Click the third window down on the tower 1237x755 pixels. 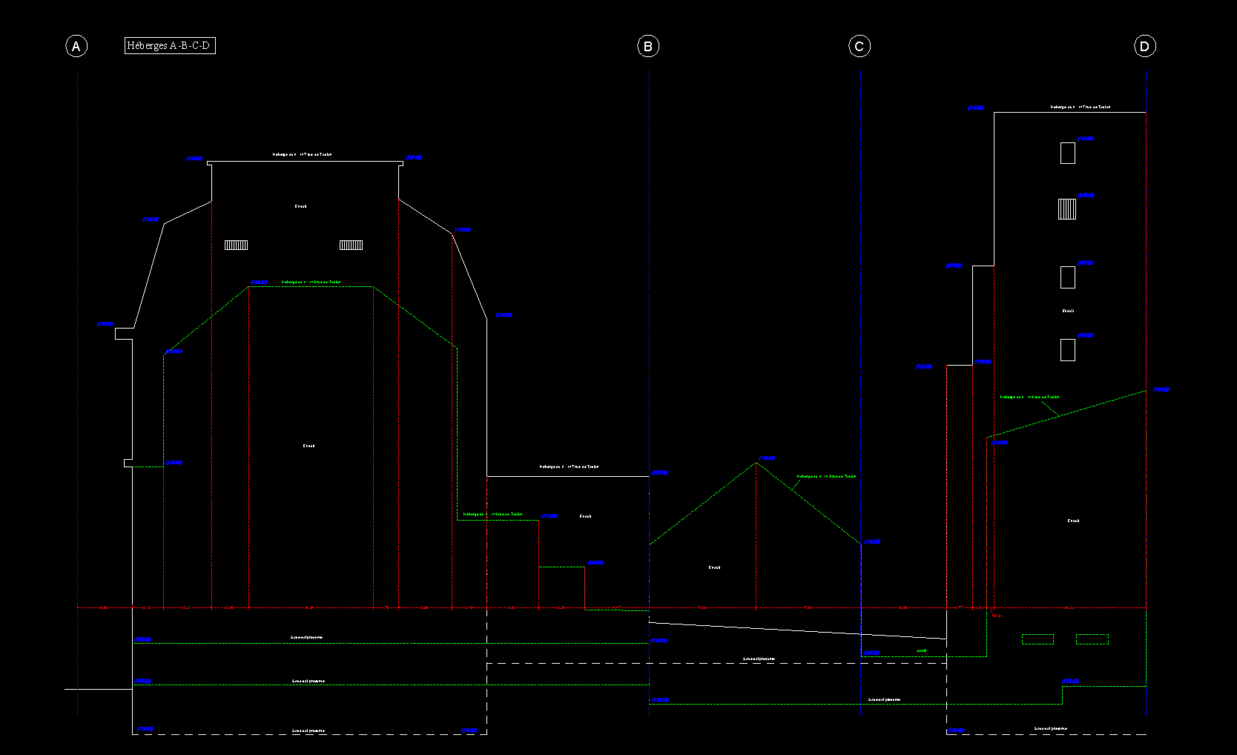1067,277
